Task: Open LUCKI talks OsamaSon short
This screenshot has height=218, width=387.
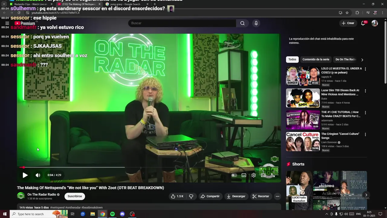Action: 299,191
